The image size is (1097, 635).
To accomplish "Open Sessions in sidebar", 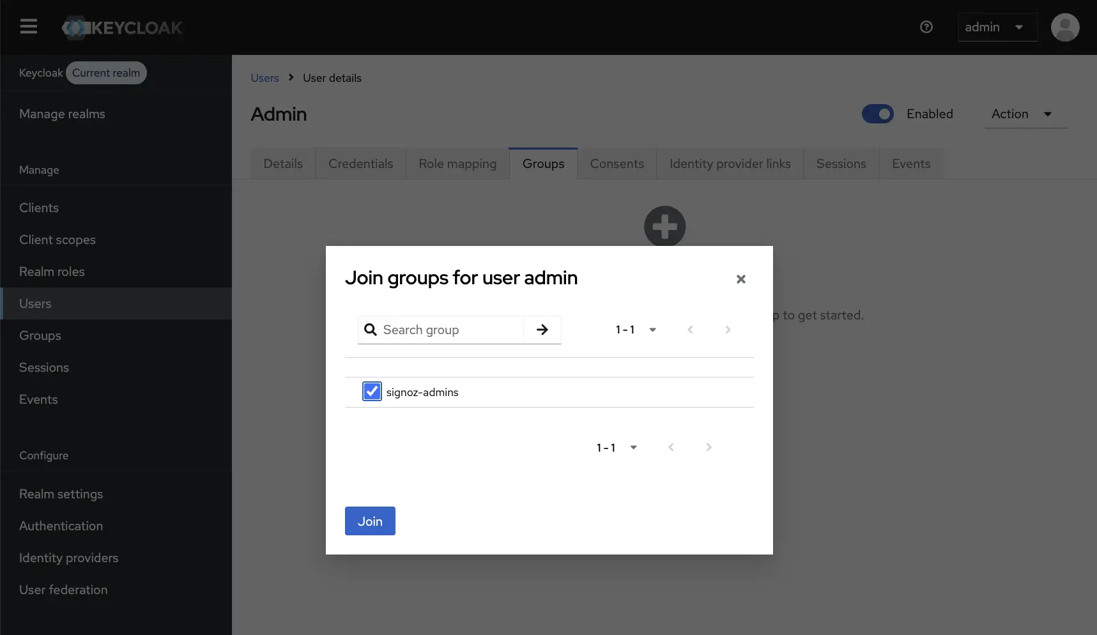I will (x=116, y=367).
